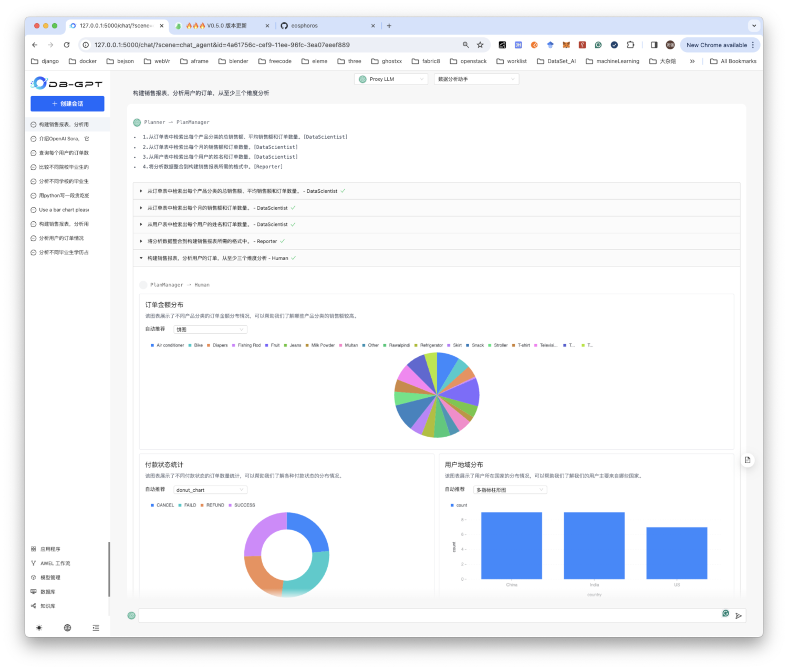788x670 pixels.
Task: Toggle the SUCCESS legend item
Action: [x=242, y=505]
